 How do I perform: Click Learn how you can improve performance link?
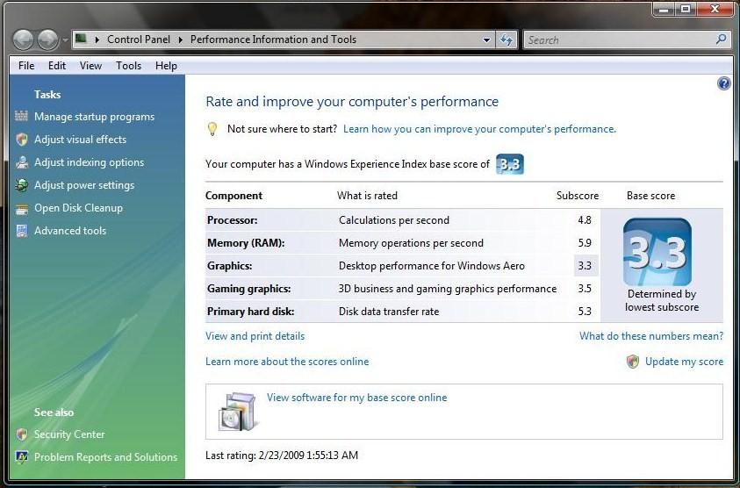coord(479,129)
